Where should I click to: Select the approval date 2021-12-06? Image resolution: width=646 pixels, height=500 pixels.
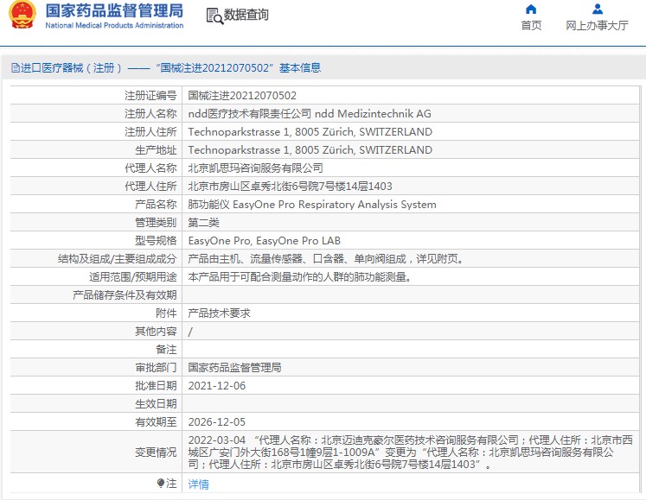point(217,386)
